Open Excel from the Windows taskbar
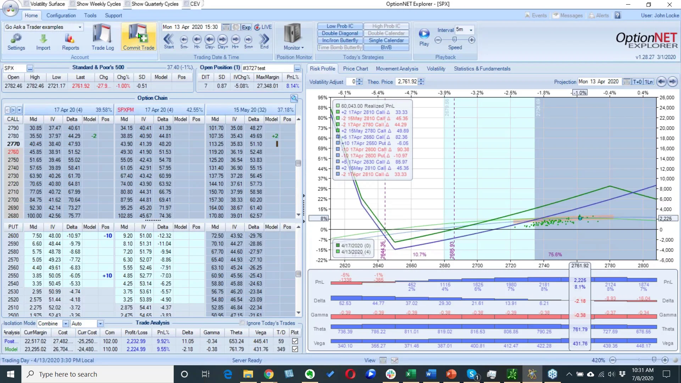 point(410,374)
